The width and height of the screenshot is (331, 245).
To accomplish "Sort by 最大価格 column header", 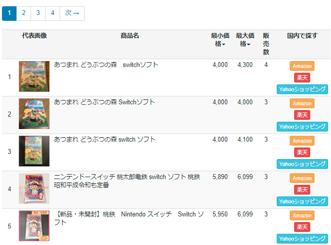I will coord(245,40).
